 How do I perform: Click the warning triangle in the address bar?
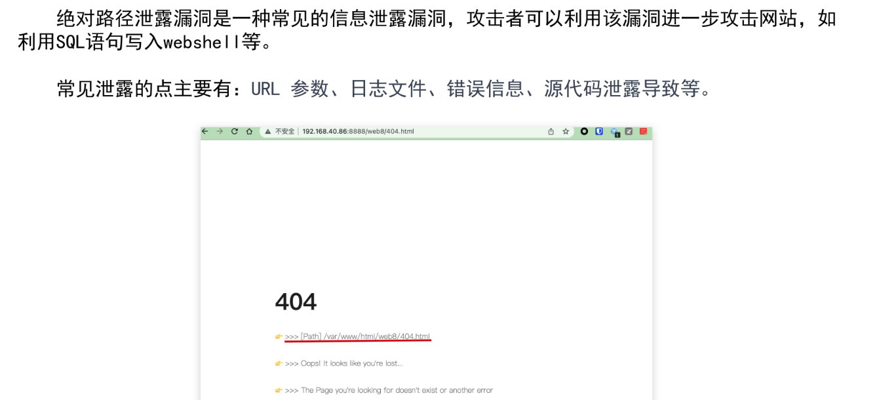pos(269,131)
